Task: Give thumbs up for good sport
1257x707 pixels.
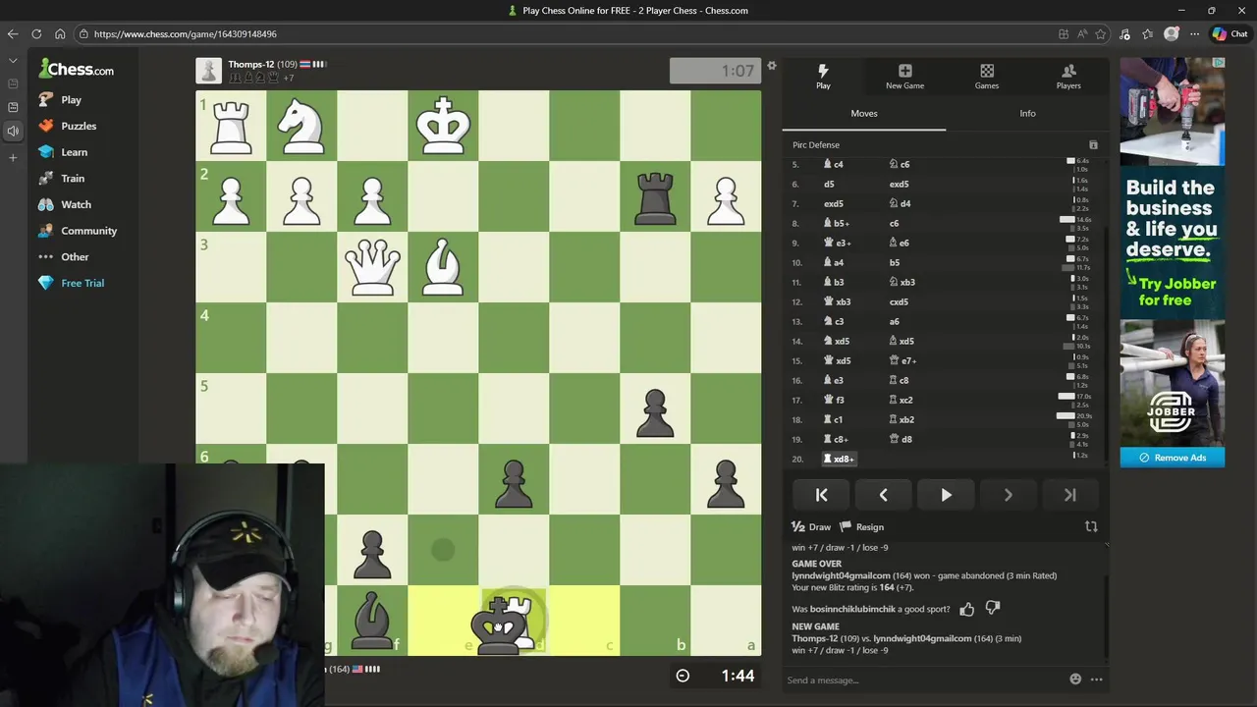Action: (x=967, y=609)
